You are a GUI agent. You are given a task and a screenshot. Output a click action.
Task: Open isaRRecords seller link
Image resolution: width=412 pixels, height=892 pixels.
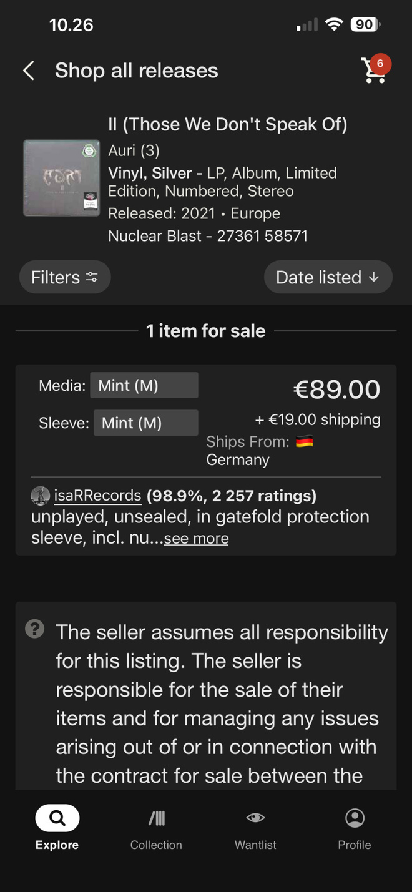point(98,496)
